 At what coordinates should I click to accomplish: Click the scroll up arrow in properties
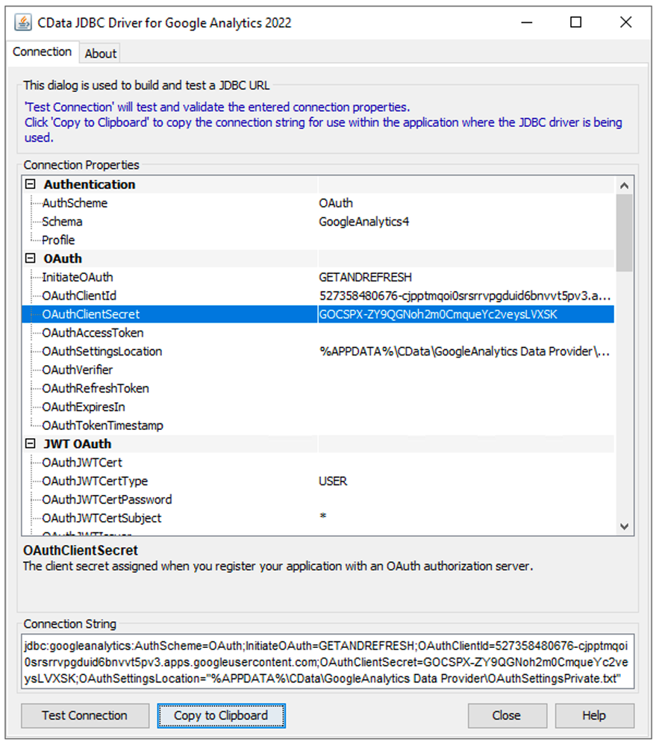click(x=625, y=185)
